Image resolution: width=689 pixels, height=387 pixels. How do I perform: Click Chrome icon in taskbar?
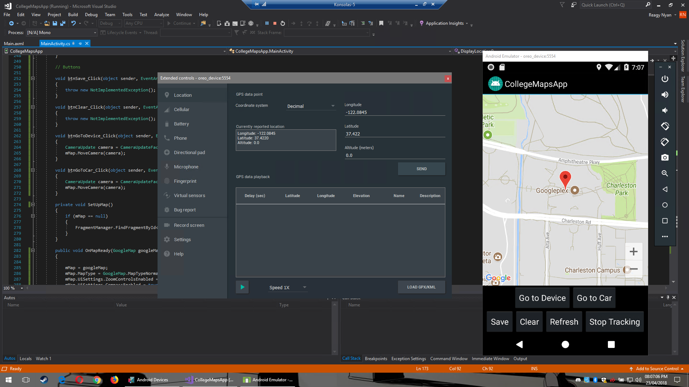click(x=97, y=380)
